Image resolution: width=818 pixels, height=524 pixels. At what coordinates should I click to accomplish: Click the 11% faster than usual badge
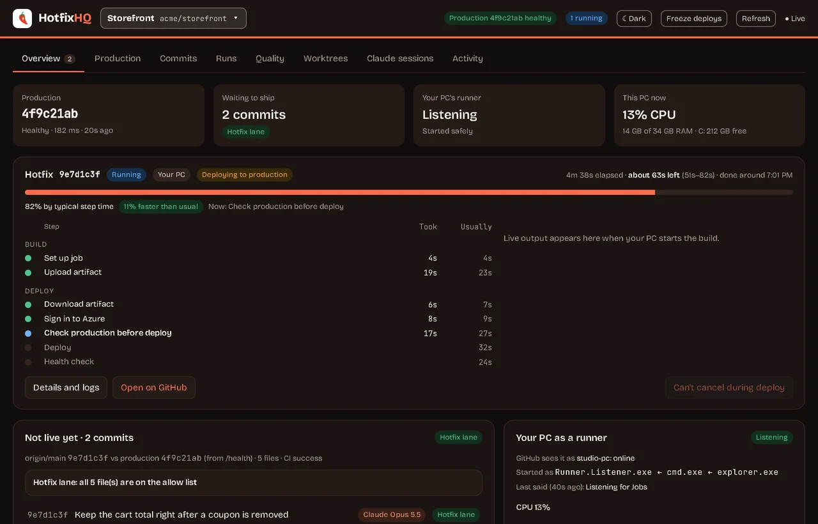[161, 206]
